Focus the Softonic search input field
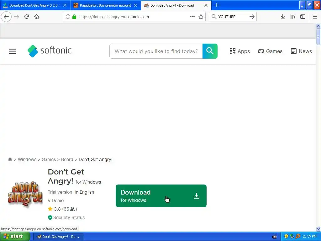The width and height of the screenshot is (321, 241). (x=156, y=51)
